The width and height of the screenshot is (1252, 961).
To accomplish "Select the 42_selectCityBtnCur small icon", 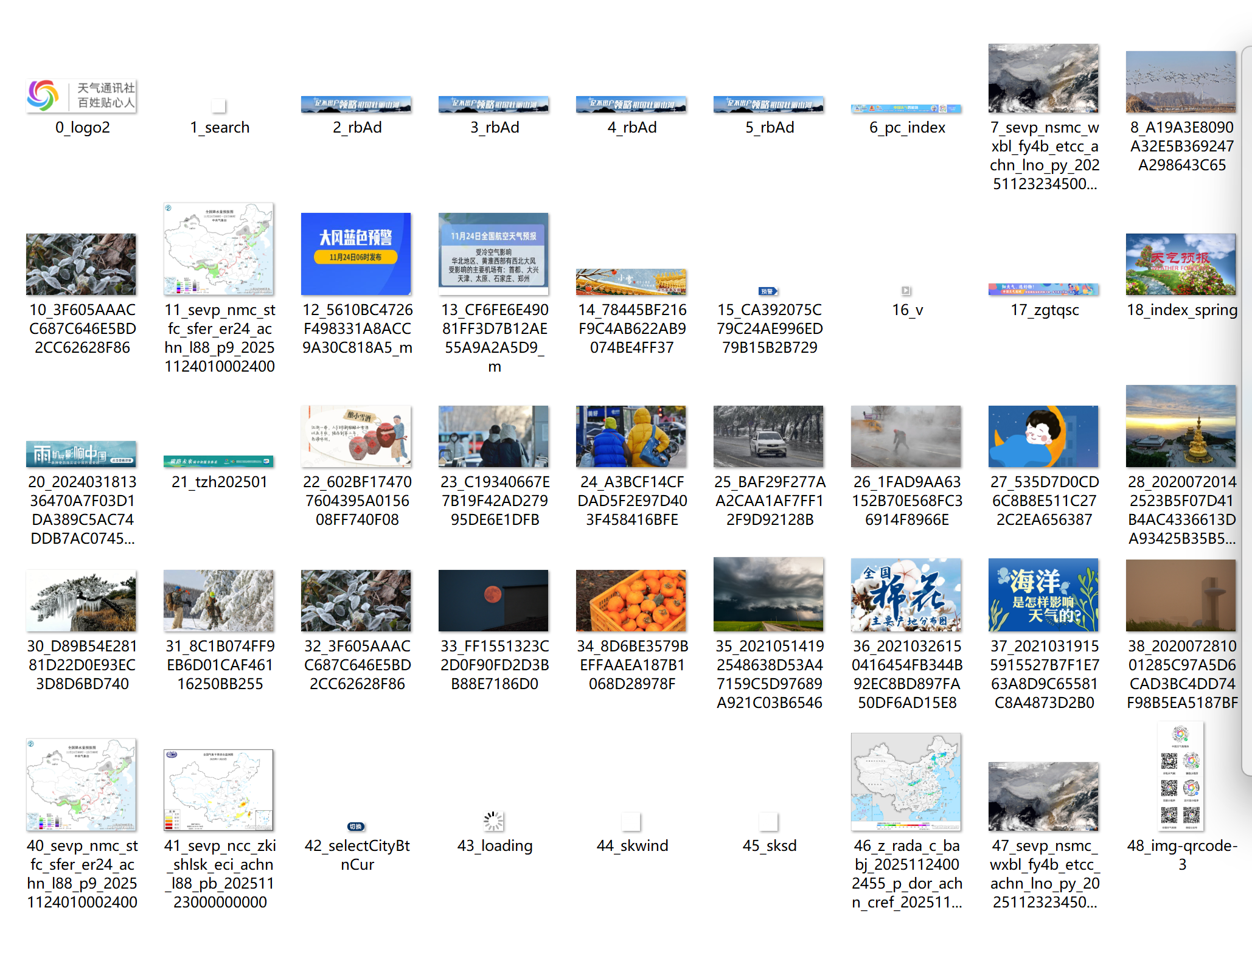I will [x=356, y=826].
